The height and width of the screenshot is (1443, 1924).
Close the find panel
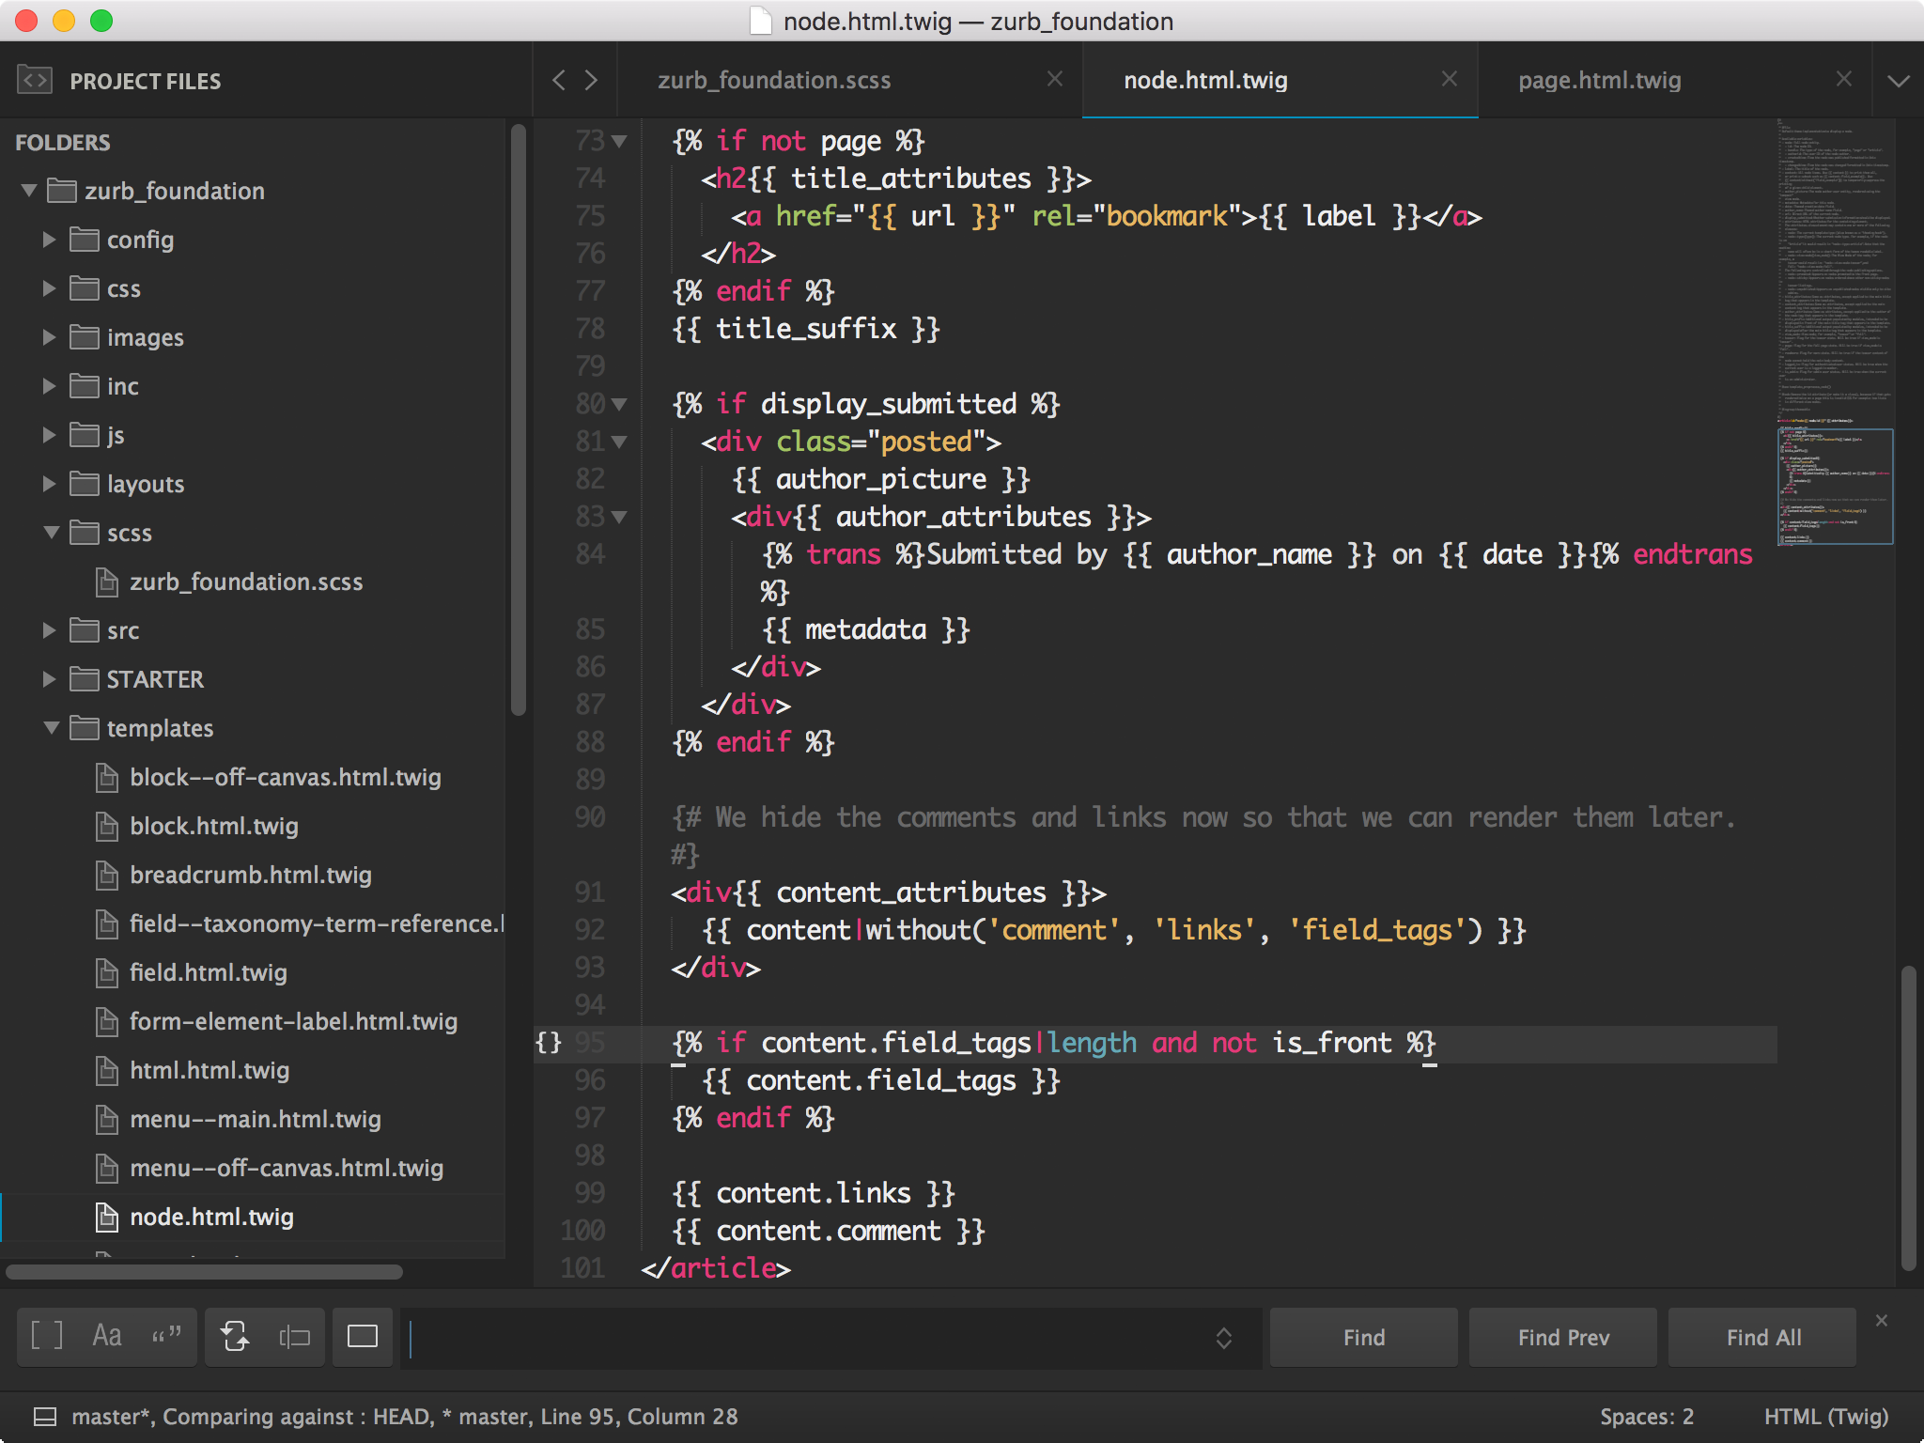click(x=1881, y=1320)
